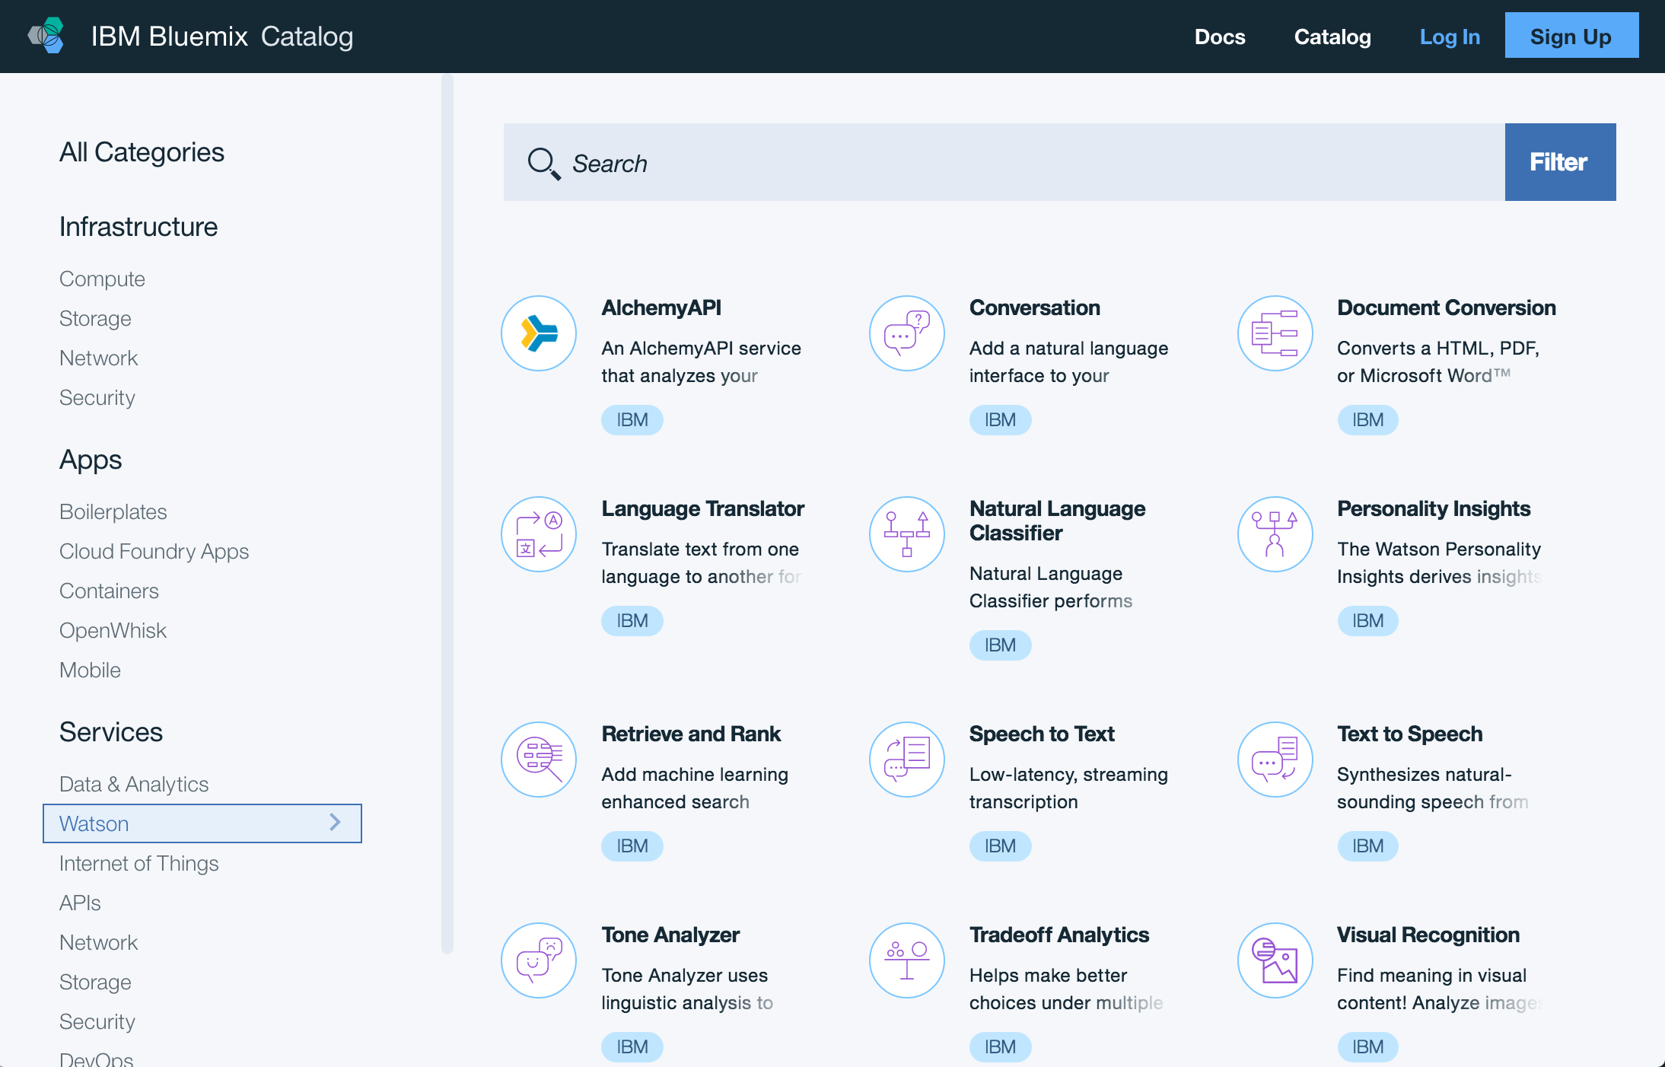
Task: Select Data & Analytics category
Action: [x=134, y=784]
